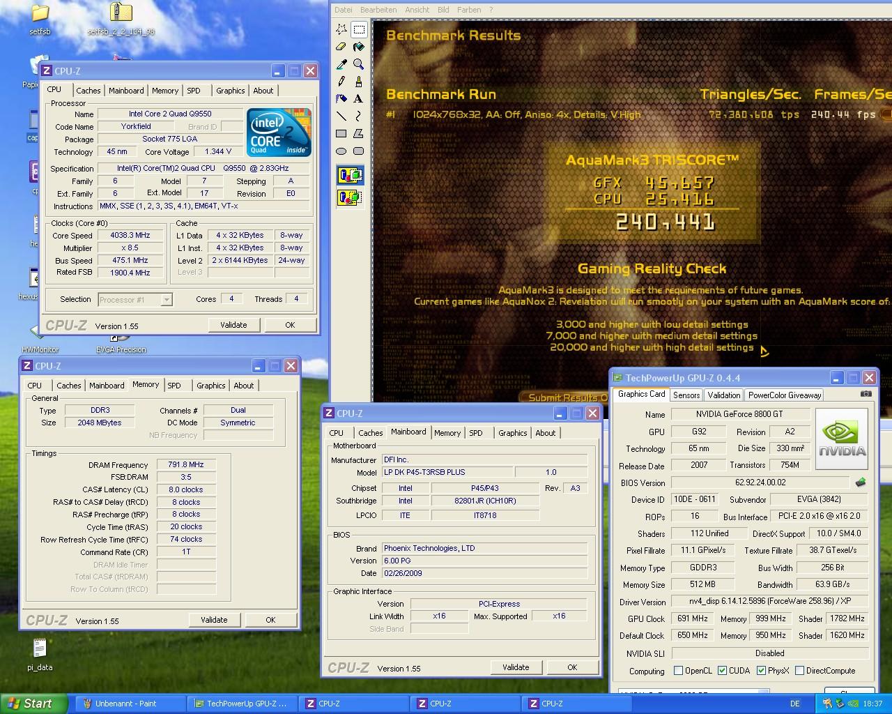Open the Ansicht menu in Paint

[417, 10]
